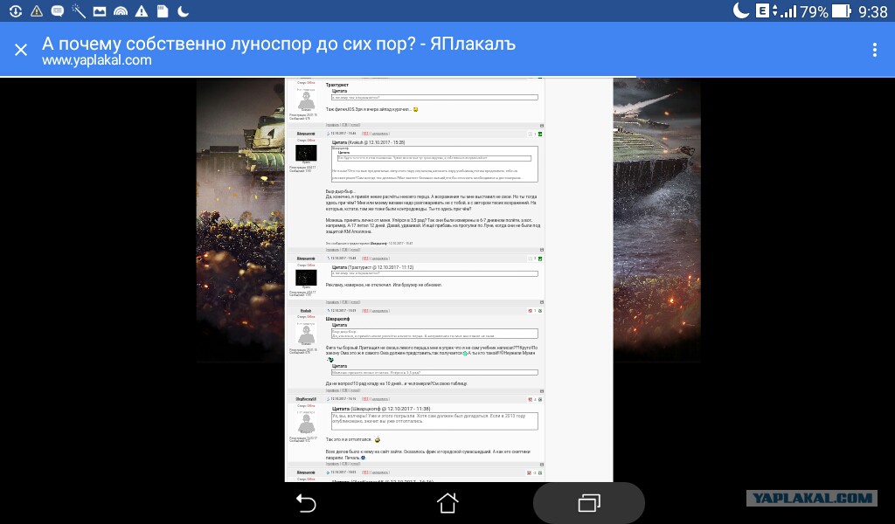Open username ShadKorony68 on the 16:14 post

click(306, 399)
